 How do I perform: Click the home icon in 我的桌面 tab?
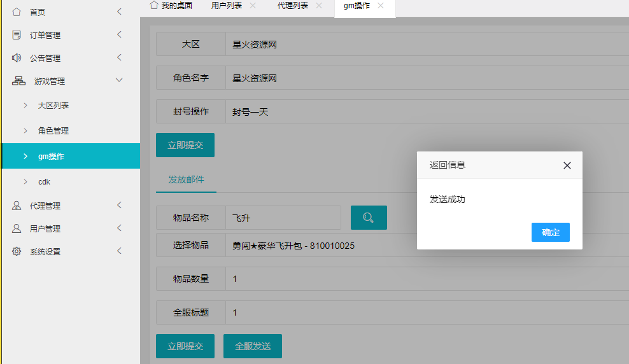point(153,5)
